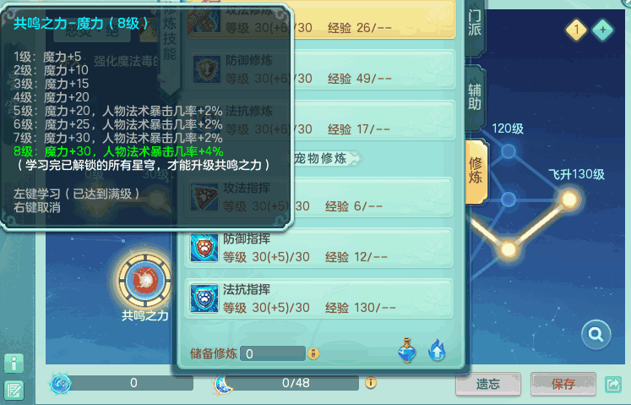Click the 飞升130级 star node

pyautogui.click(x=569, y=199)
